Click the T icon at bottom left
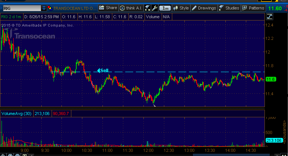 pyautogui.click(x=24, y=154)
